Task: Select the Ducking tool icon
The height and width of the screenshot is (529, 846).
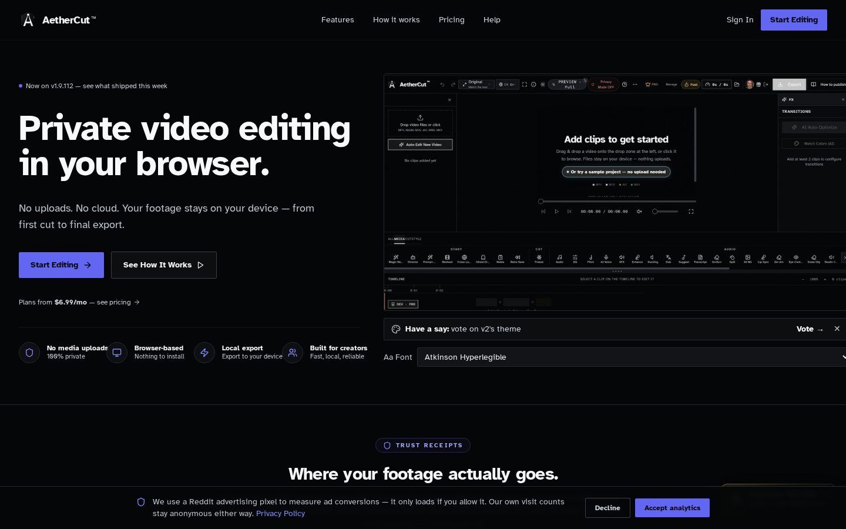Action: click(653, 257)
